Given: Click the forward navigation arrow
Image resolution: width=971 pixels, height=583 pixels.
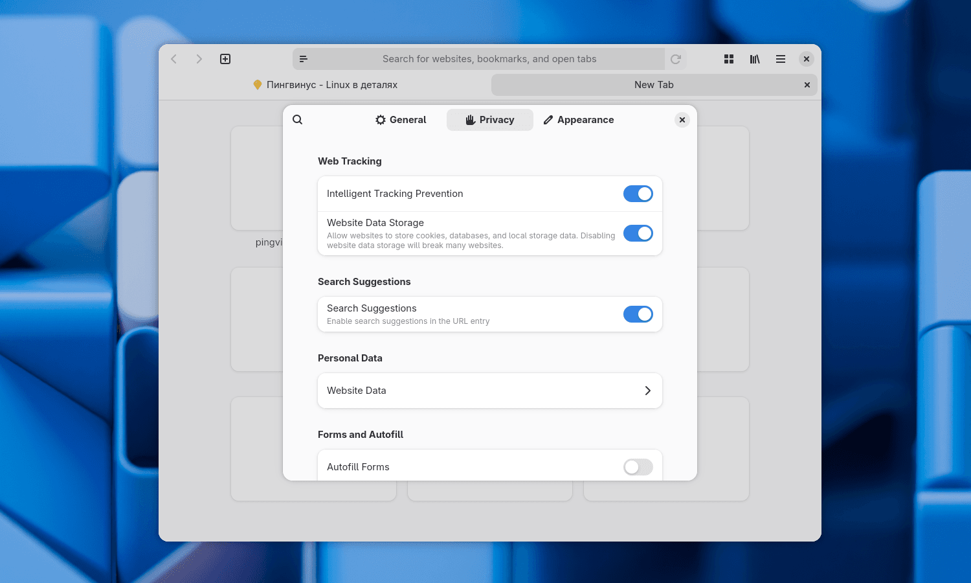Looking at the screenshot, I should point(199,59).
